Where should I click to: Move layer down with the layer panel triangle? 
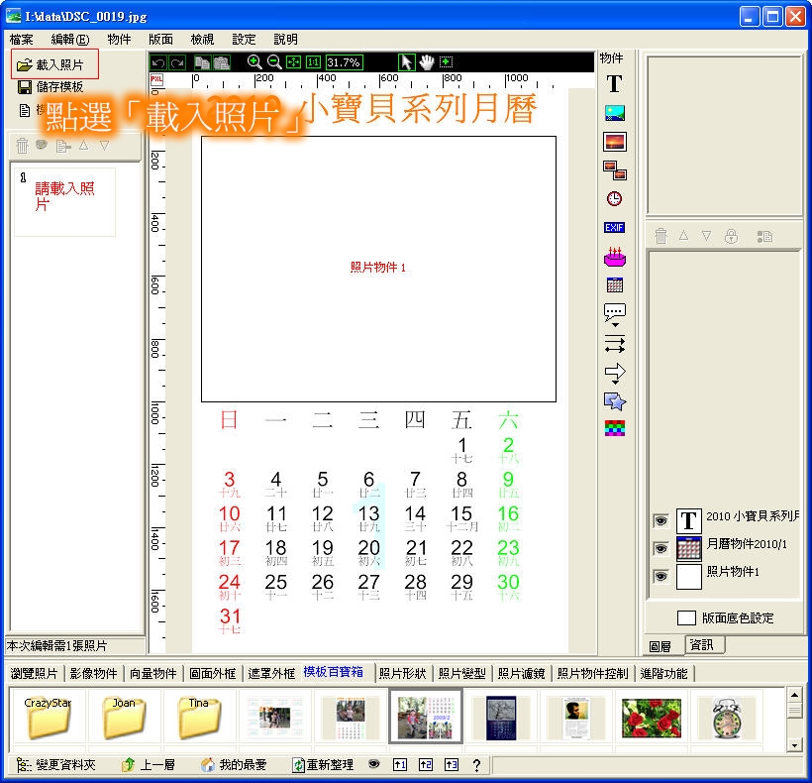tap(706, 236)
